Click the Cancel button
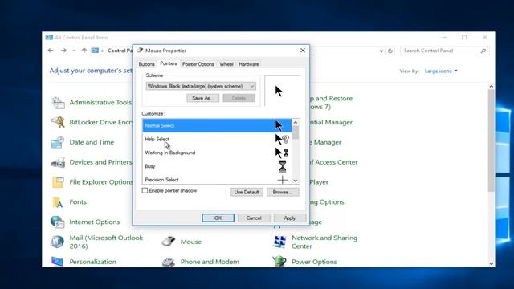514x289 pixels. [x=254, y=218]
